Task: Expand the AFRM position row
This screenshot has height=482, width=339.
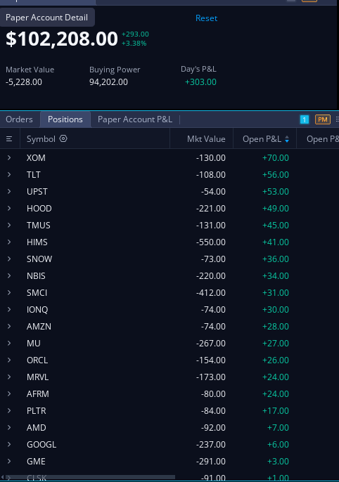Action: 9,393
